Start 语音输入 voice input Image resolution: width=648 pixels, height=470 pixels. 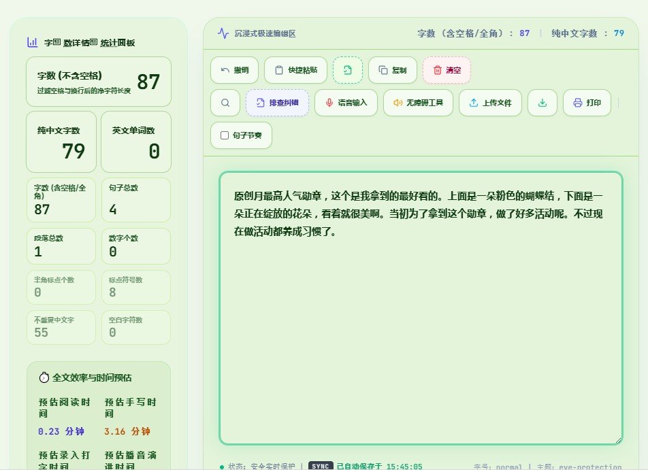[x=346, y=103]
